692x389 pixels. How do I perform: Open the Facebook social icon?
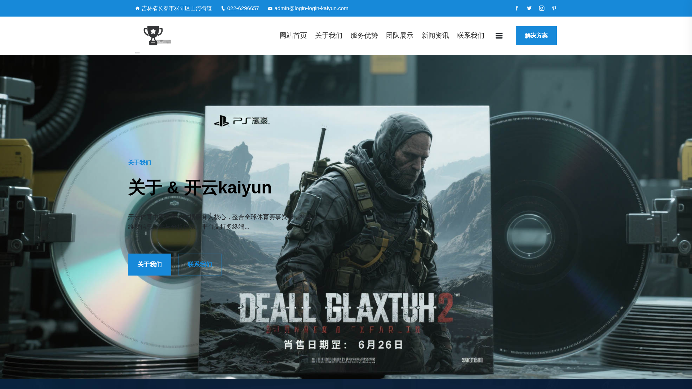(517, 8)
